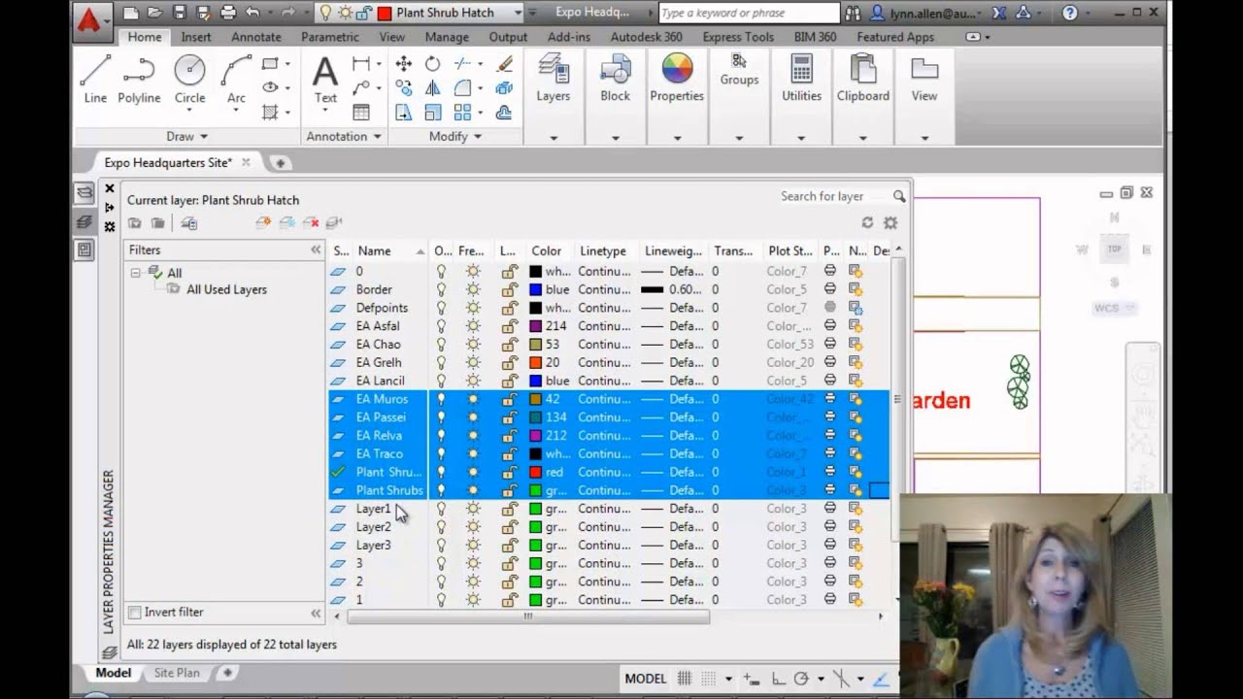Lock the EA Grelh layer
Screen dimensions: 1243x699
[509, 362]
